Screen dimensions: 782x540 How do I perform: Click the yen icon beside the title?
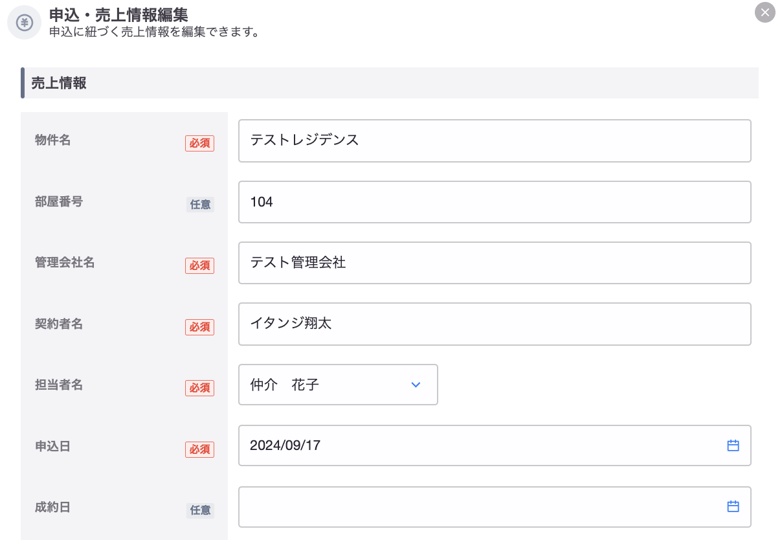click(24, 23)
